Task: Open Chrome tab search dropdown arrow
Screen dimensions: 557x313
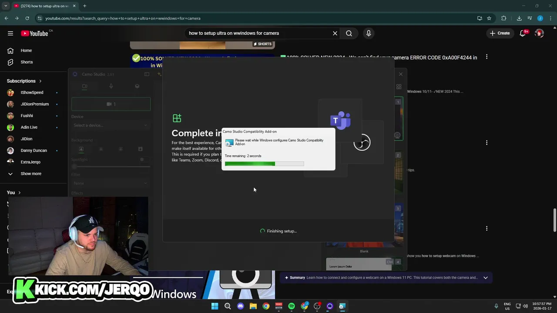Action: click(x=6, y=6)
